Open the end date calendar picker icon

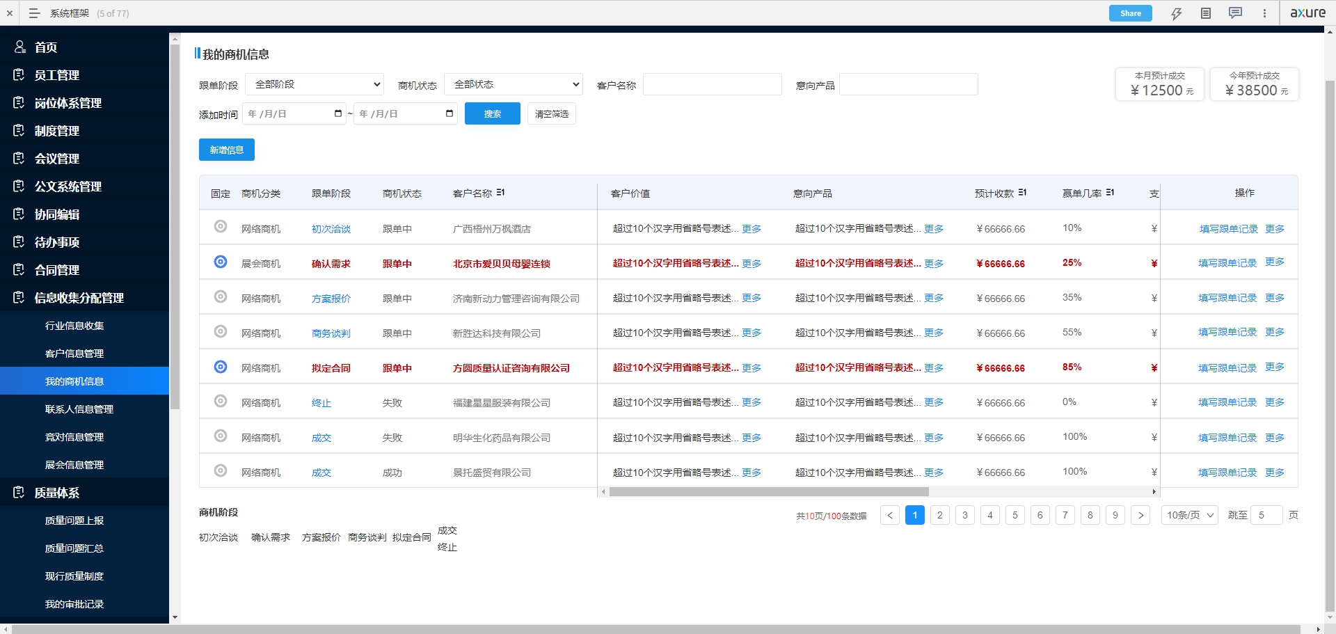[x=450, y=113]
